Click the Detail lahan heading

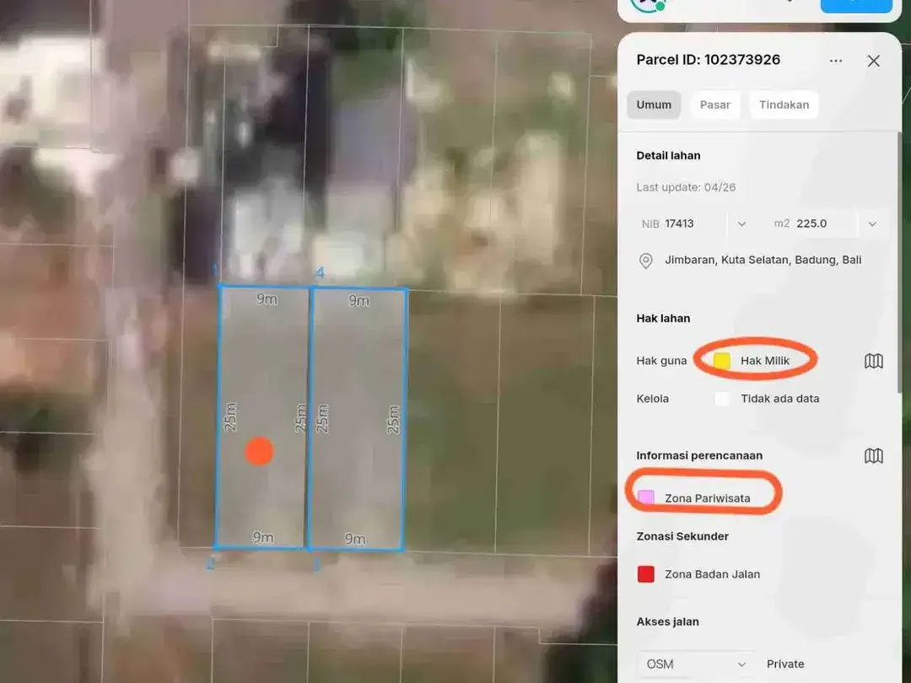click(x=668, y=156)
